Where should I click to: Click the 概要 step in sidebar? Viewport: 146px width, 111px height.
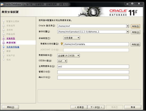pyautogui.click(x=9, y=51)
